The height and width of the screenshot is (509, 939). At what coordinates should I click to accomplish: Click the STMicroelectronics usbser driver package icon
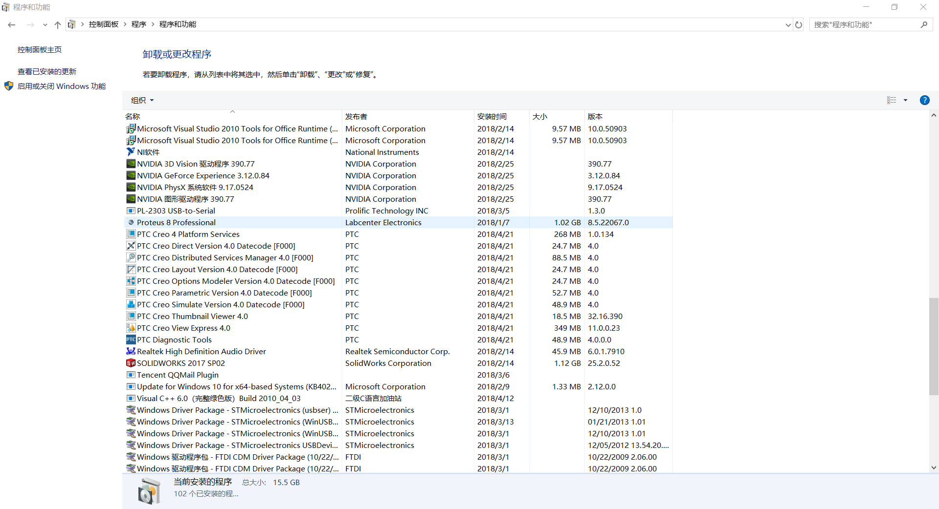tap(131, 410)
